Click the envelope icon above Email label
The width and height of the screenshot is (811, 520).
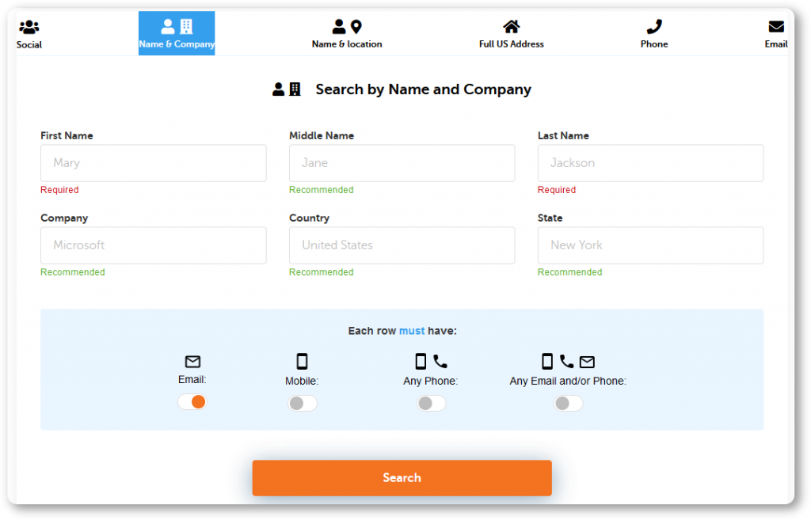(192, 362)
